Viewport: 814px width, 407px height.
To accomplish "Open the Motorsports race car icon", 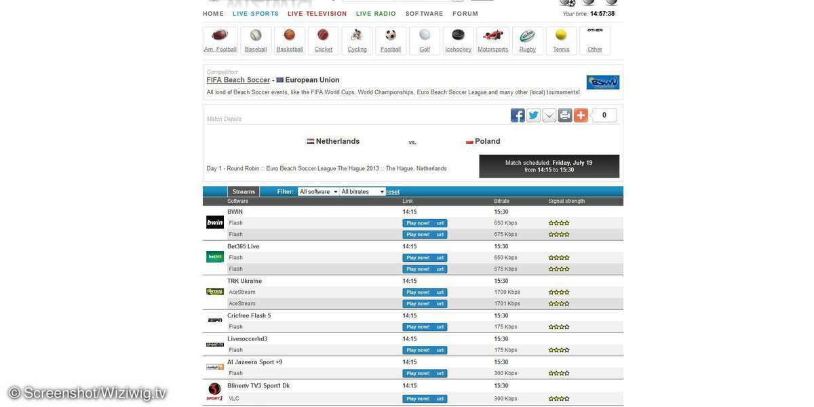I will [493, 35].
